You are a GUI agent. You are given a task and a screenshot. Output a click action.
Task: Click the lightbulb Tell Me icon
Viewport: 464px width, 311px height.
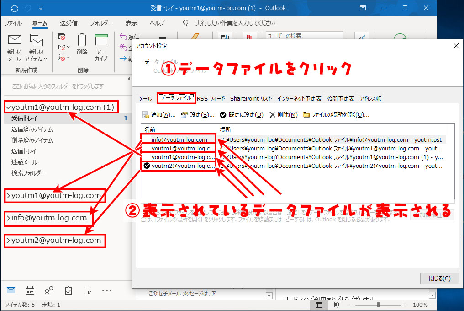tap(185, 23)
